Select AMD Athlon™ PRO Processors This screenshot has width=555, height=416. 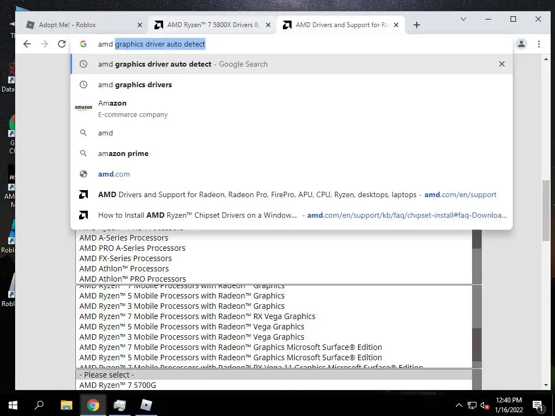[x=274, y=279]
